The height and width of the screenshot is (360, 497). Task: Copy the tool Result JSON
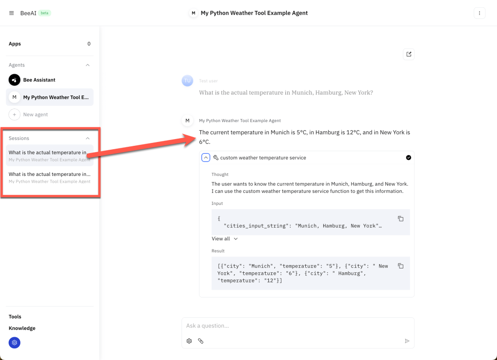(x=400, y=266)
